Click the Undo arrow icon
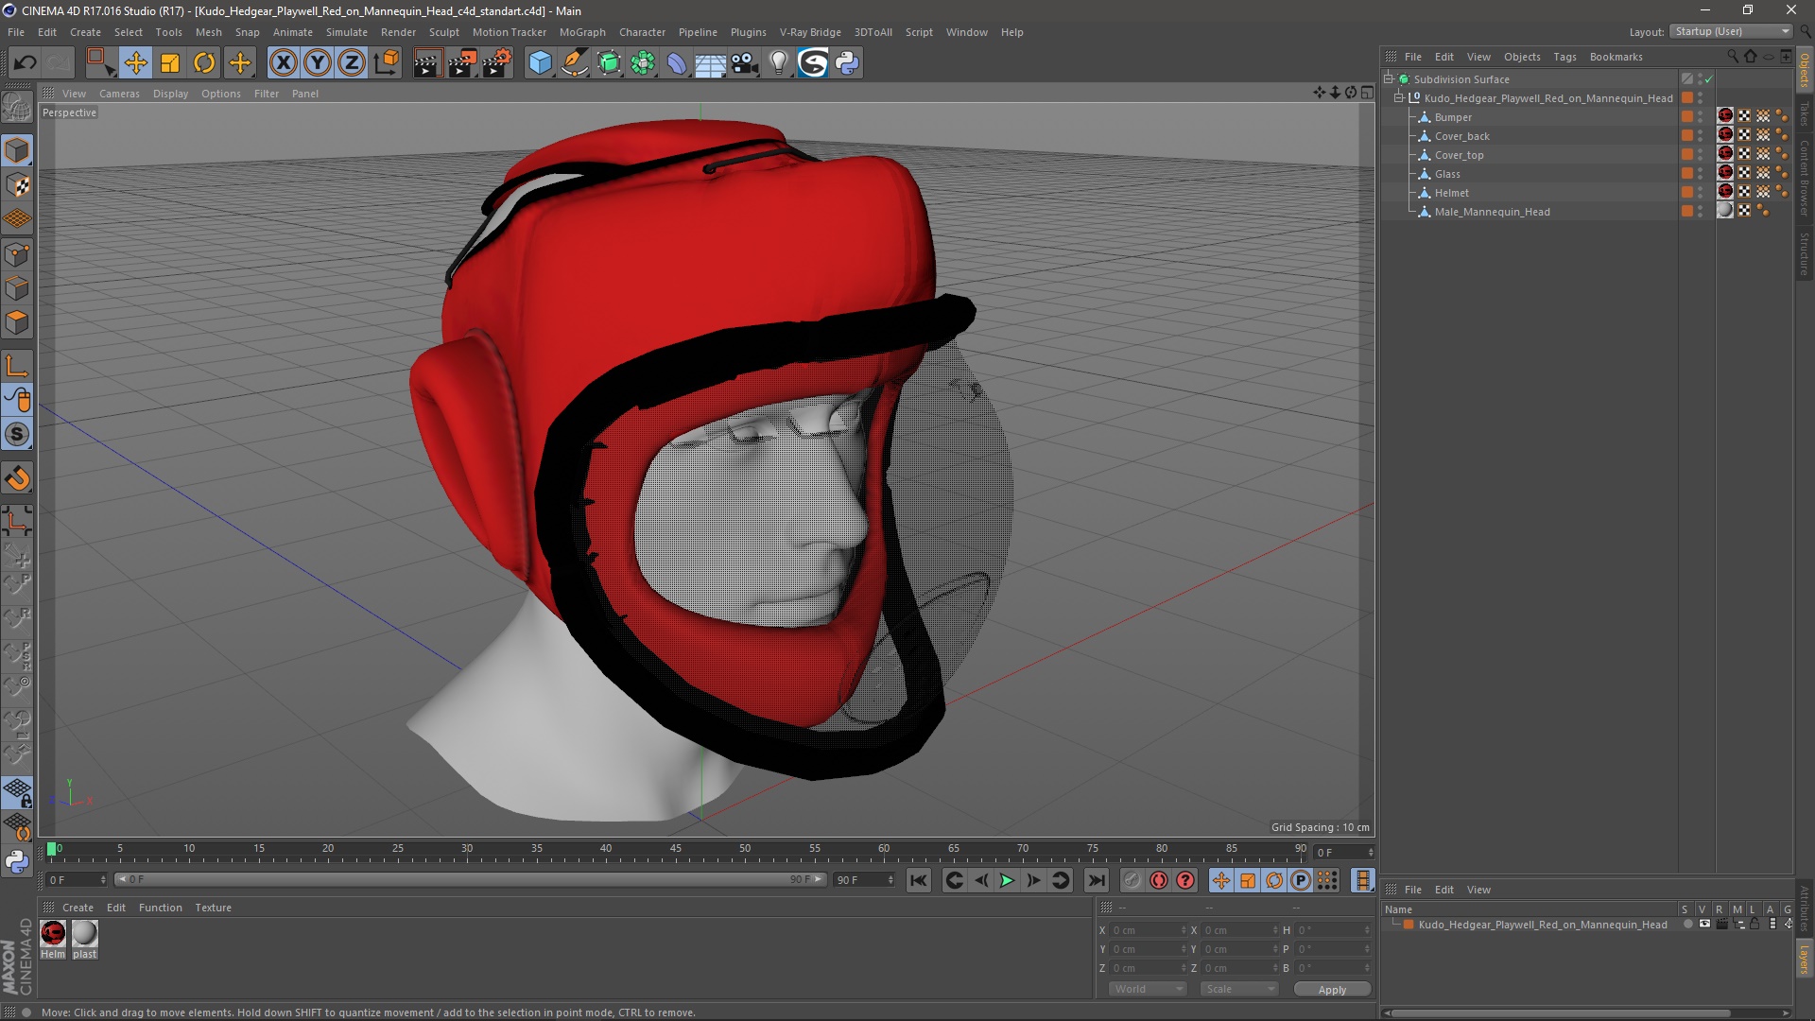Image resolution: width=1815 pixels, height=1021 pixels. point(26,63)
